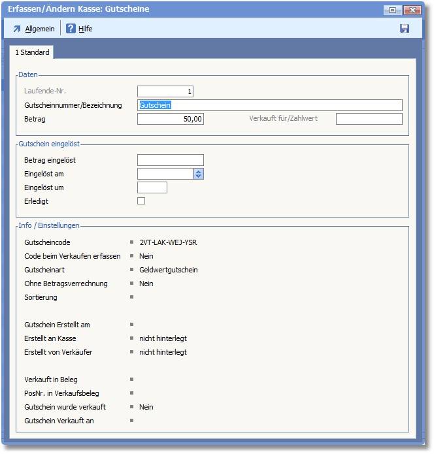Focus the Verkauft für/Zahlwert input field

(369, 119)
